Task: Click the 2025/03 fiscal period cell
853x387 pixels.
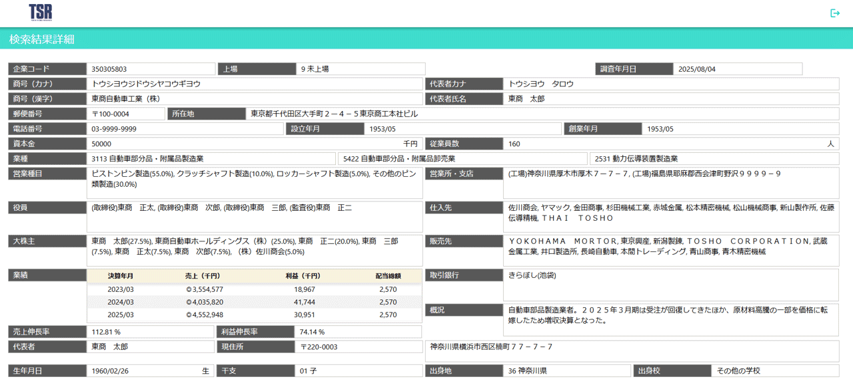Action: pos(121,315)
